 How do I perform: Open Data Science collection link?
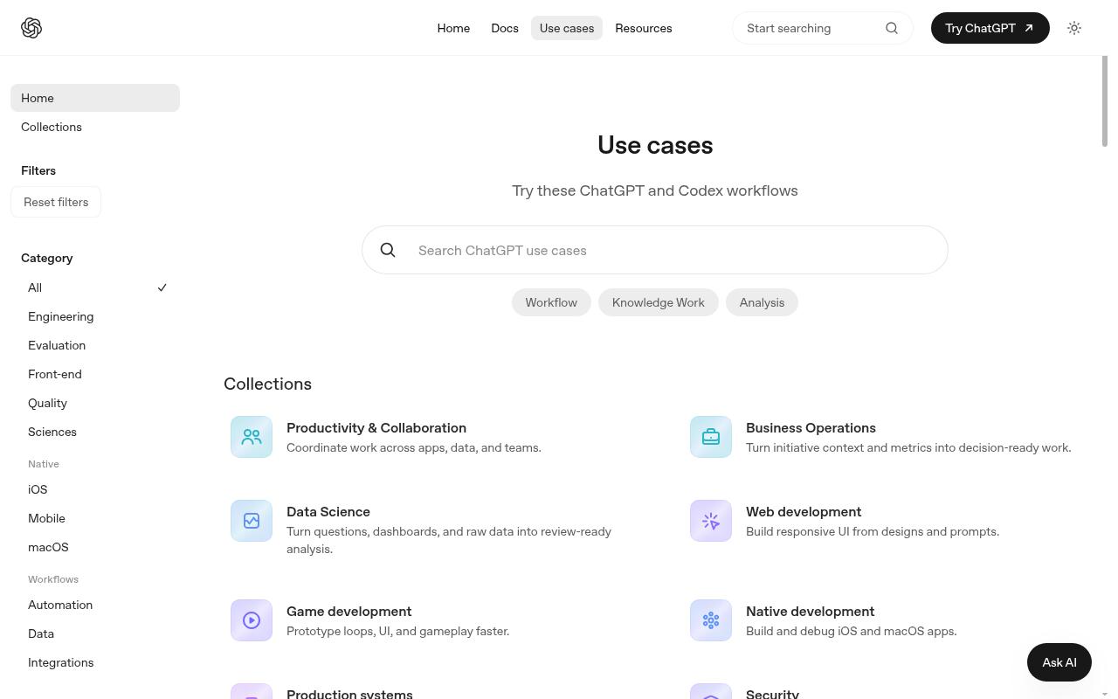[x=328, y=512]
